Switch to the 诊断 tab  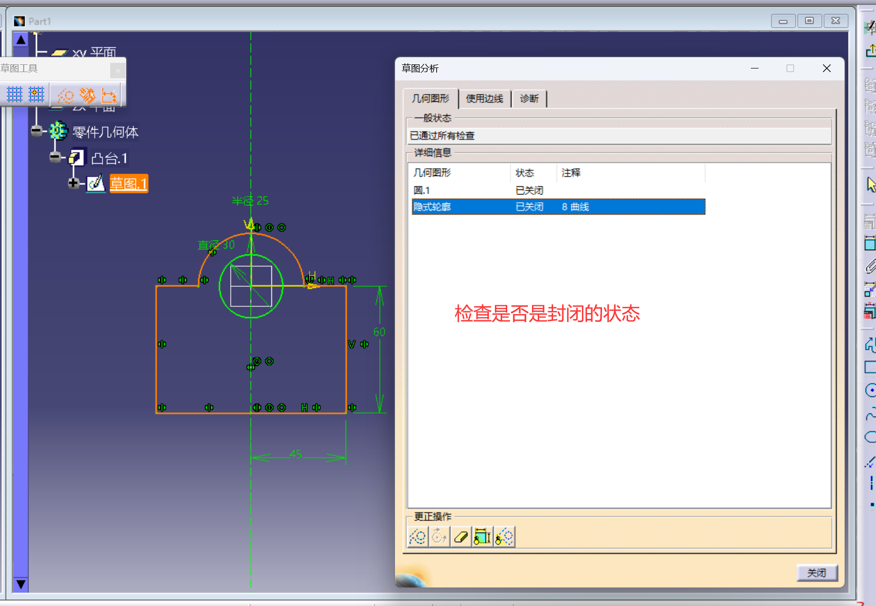tap(529, 98)
